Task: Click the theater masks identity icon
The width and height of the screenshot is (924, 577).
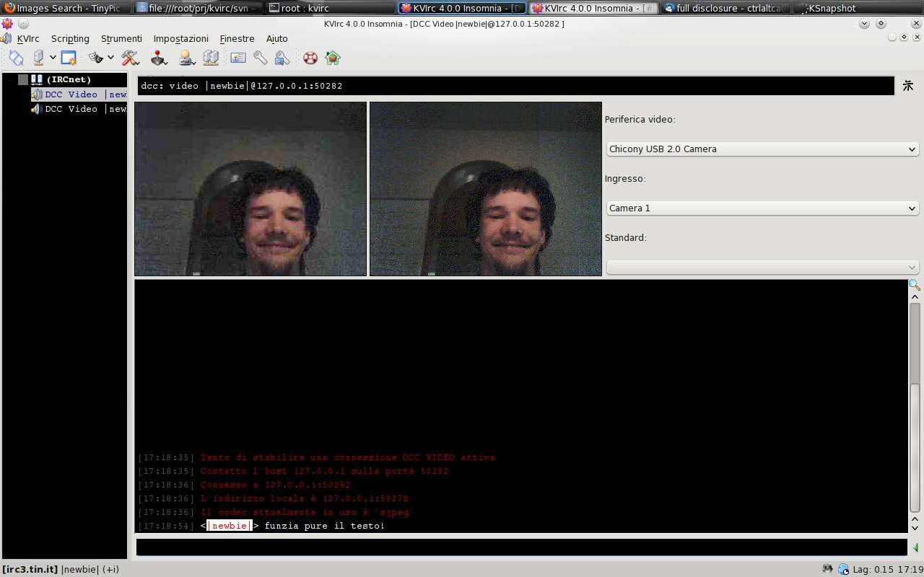Action: pyautogui.click(x=96, y=58)
